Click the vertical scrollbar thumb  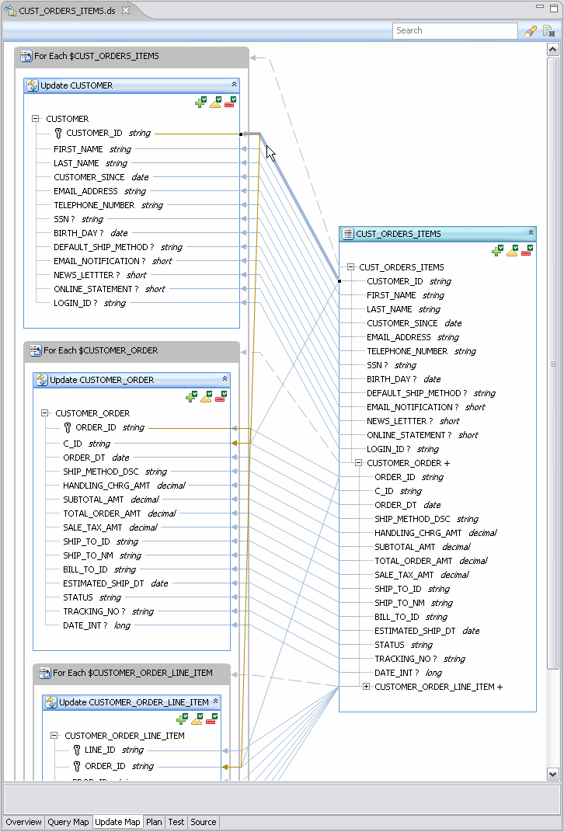tap(552, 364)
